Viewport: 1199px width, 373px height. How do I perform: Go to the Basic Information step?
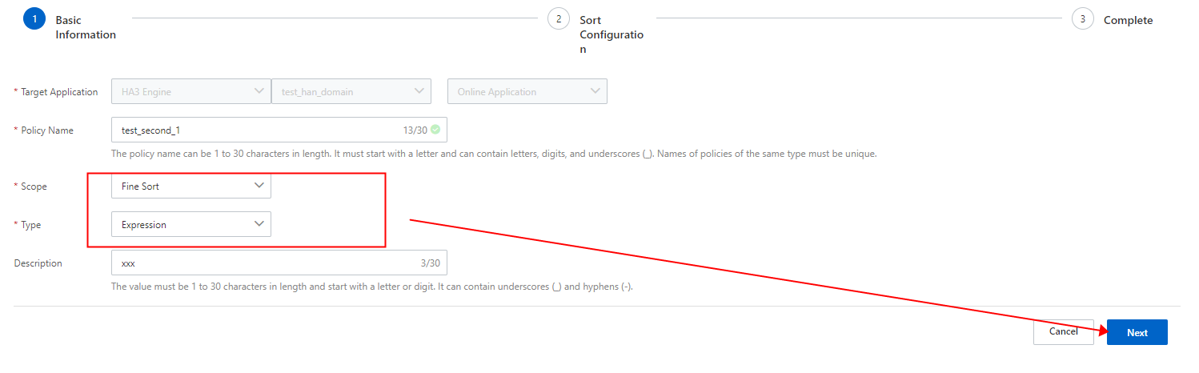pos(86,27)
